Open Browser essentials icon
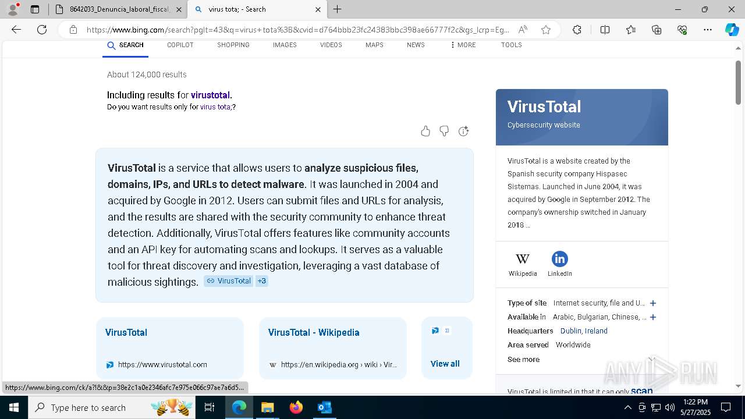This screenshot has width=745, height=419. (682, 30)
